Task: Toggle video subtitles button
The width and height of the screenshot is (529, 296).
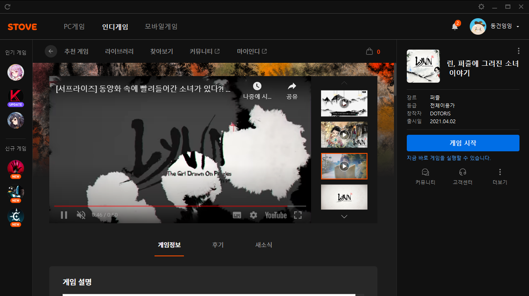Action: [237, 215]
